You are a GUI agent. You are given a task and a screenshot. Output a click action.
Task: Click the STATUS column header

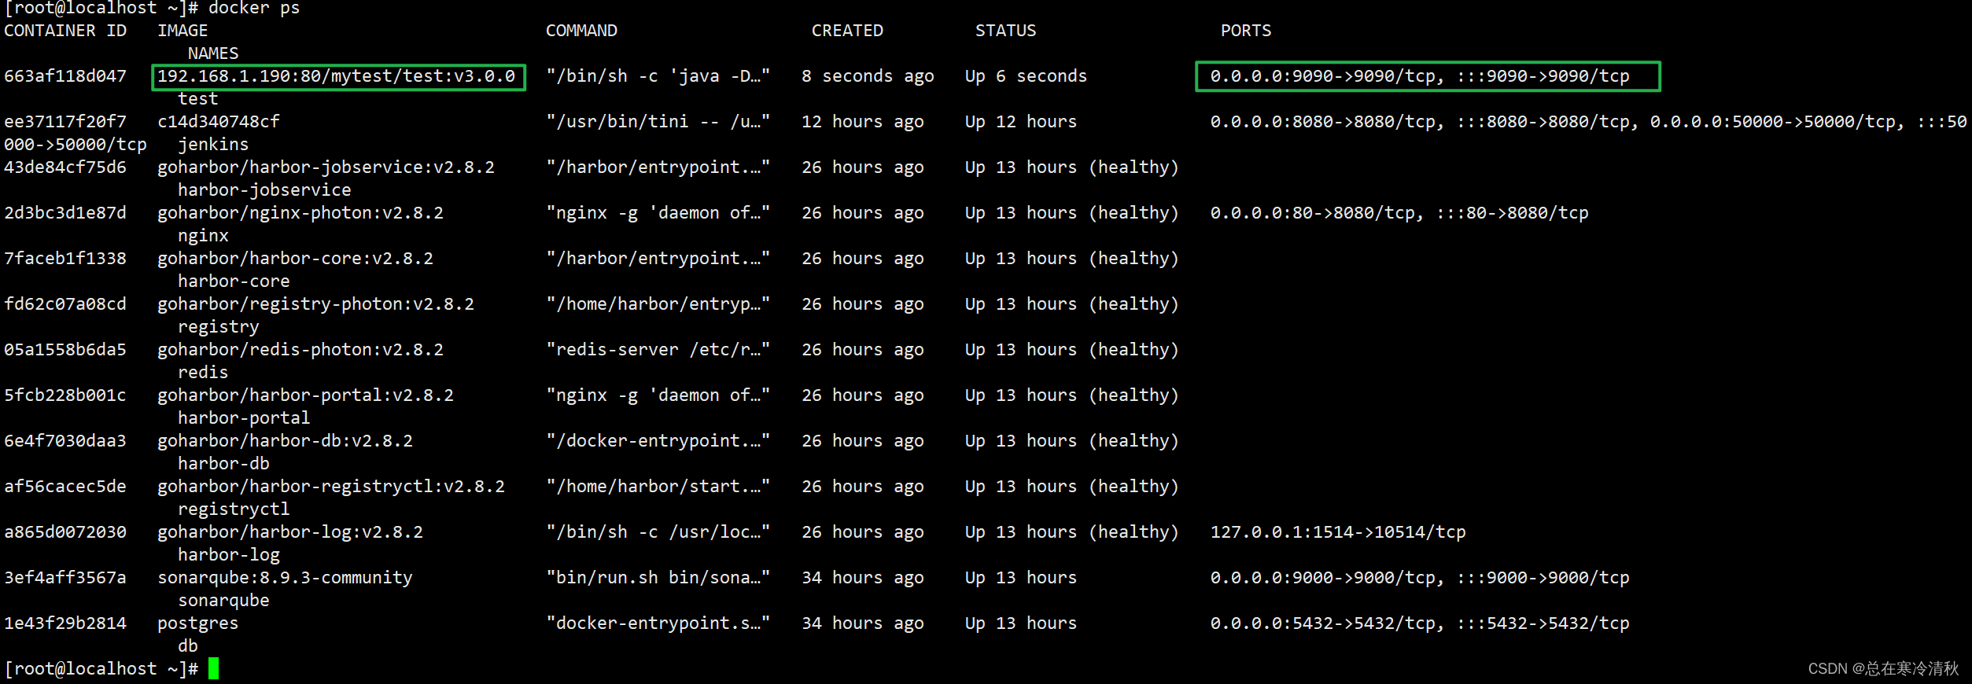click(1006, 31)
